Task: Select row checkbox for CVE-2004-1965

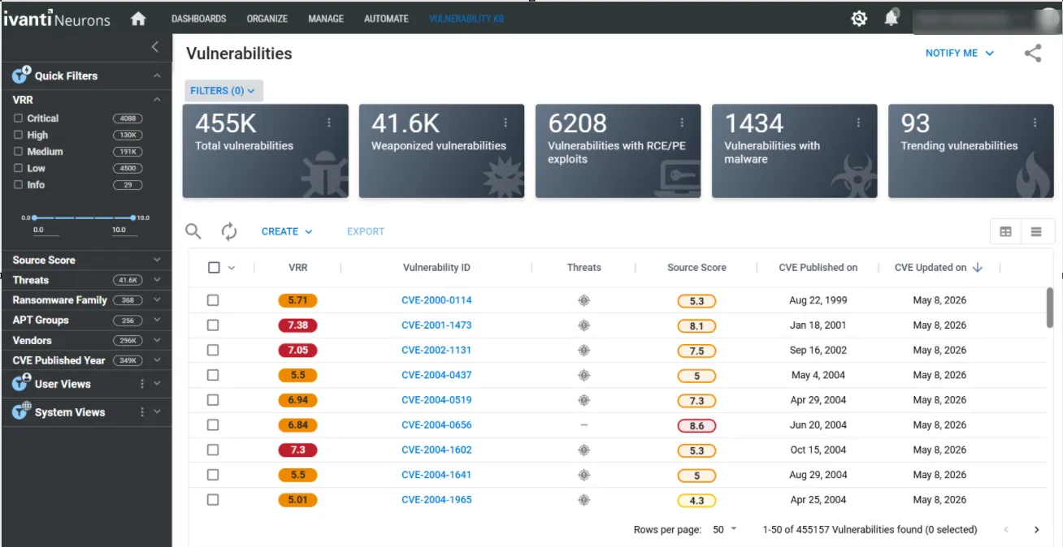Action: click(213, 500)
